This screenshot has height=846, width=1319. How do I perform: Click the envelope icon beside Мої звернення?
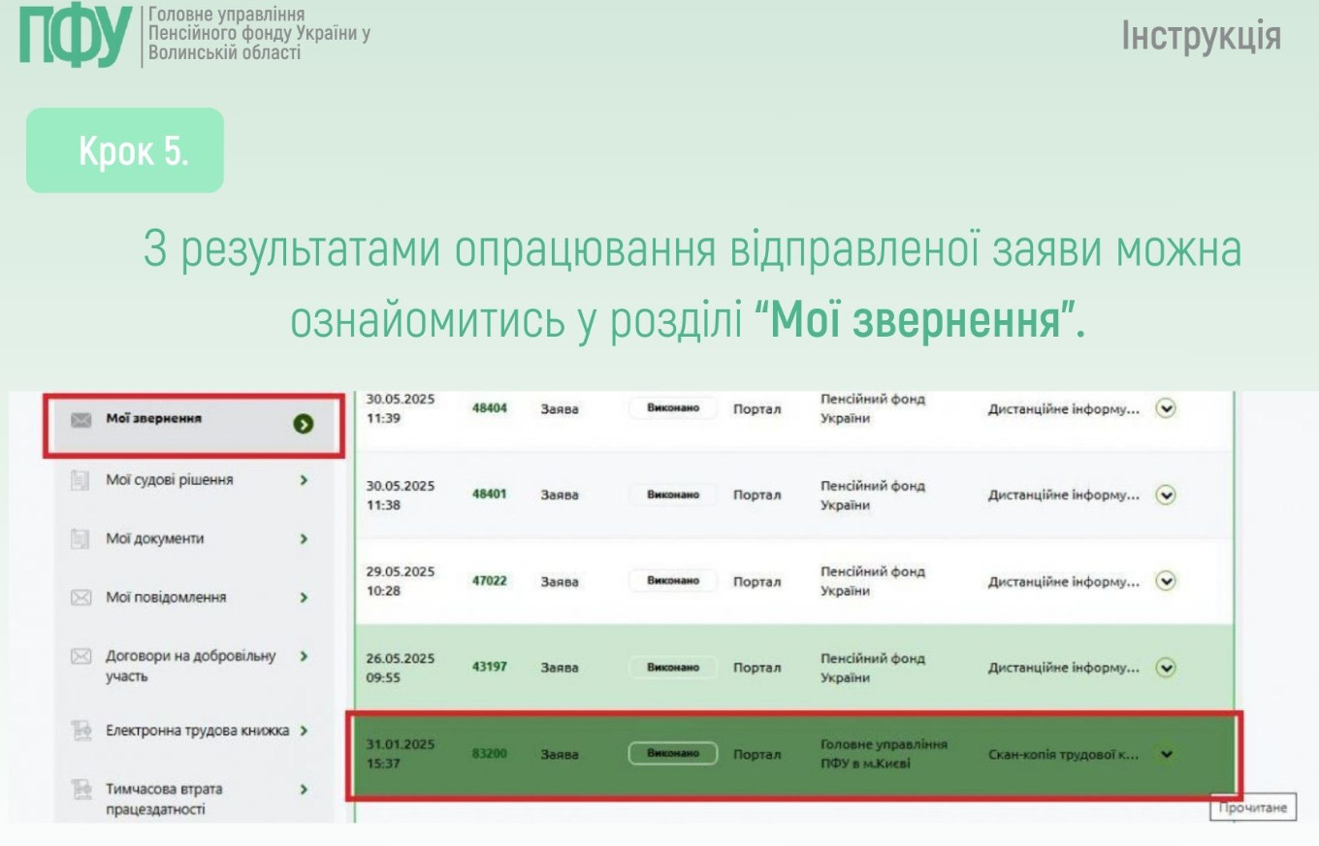coord(81,420)
